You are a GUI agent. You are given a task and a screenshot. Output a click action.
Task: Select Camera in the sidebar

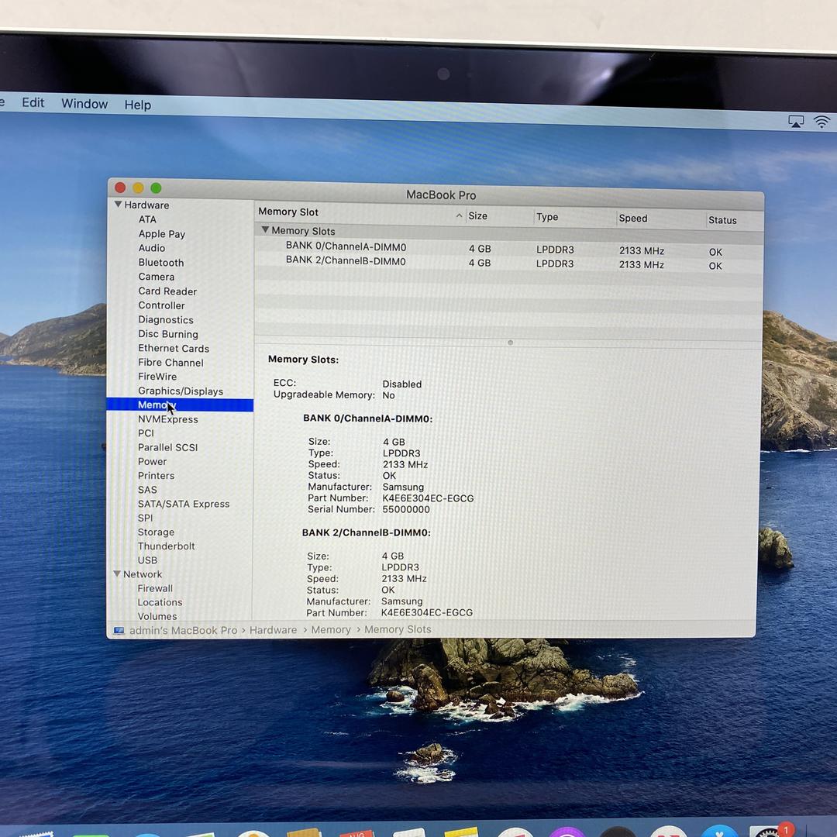click(x=157, y=277)
